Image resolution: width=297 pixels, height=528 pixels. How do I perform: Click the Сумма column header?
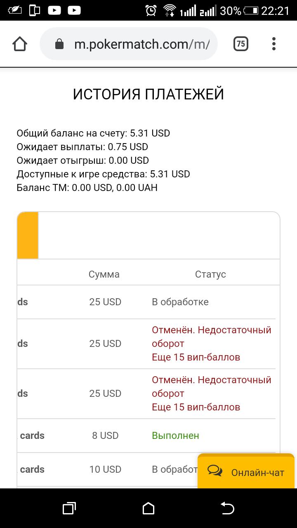(104, 274)
